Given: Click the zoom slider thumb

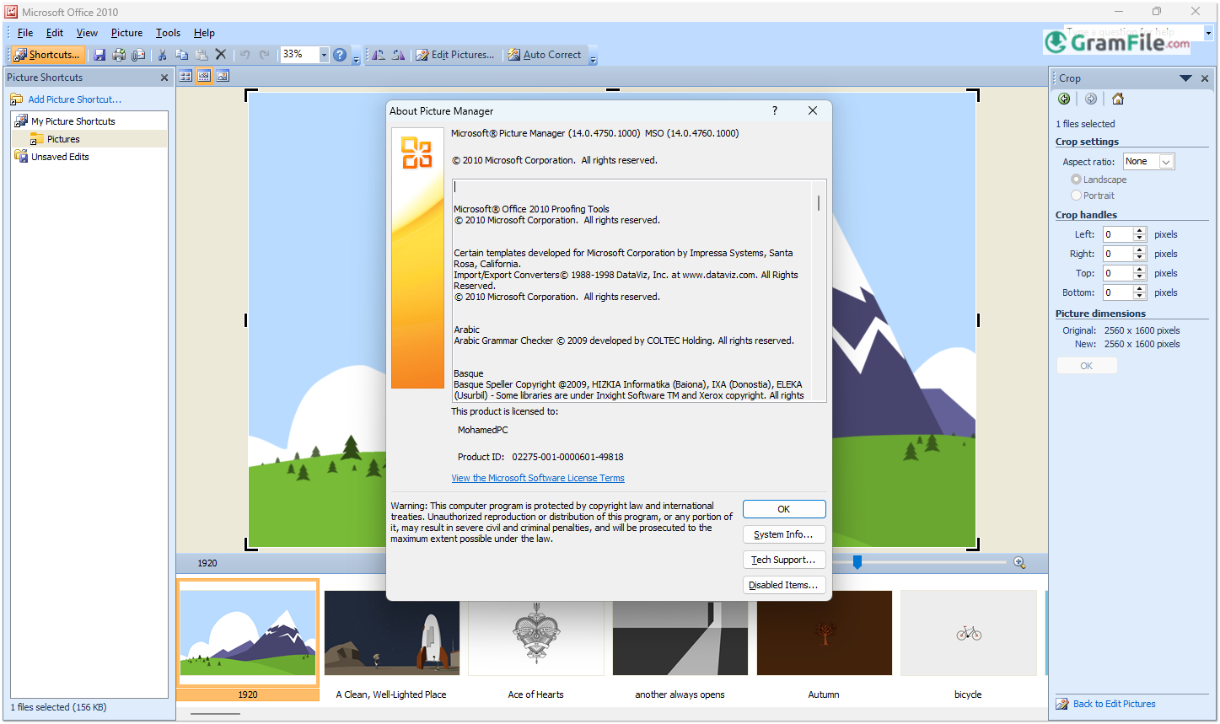Looking at the screenshot, I should tap(857, 562).
